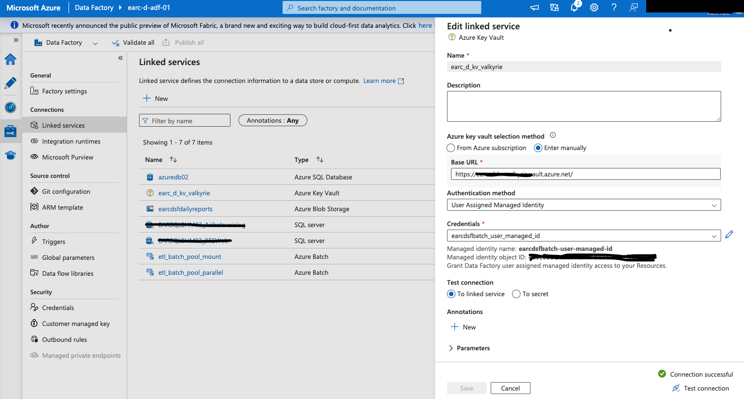Open the azuredb02 linked service
The height and width of the screenshot is (399, 744).
point(173,177)
